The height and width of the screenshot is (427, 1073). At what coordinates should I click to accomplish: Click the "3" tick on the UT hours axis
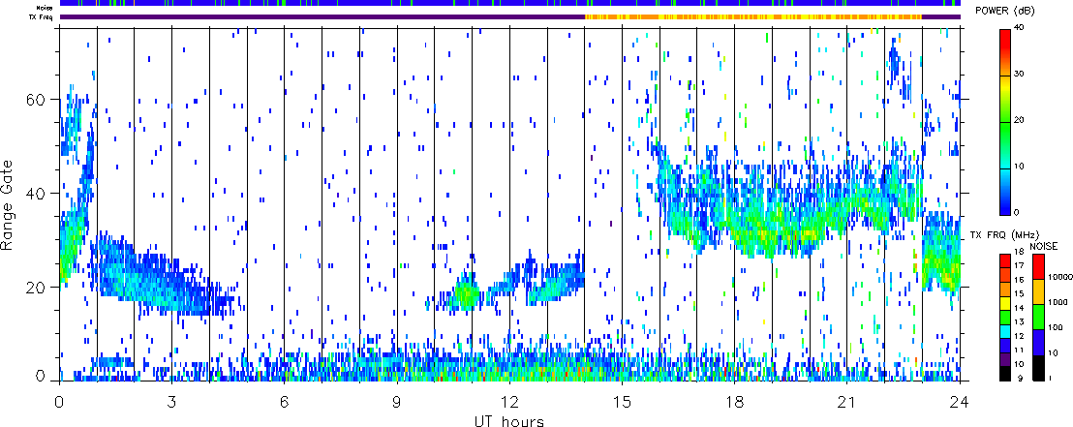click(x=171, y=400)
